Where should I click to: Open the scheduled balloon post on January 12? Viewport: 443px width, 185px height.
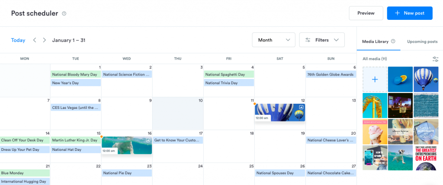point(280,112)
